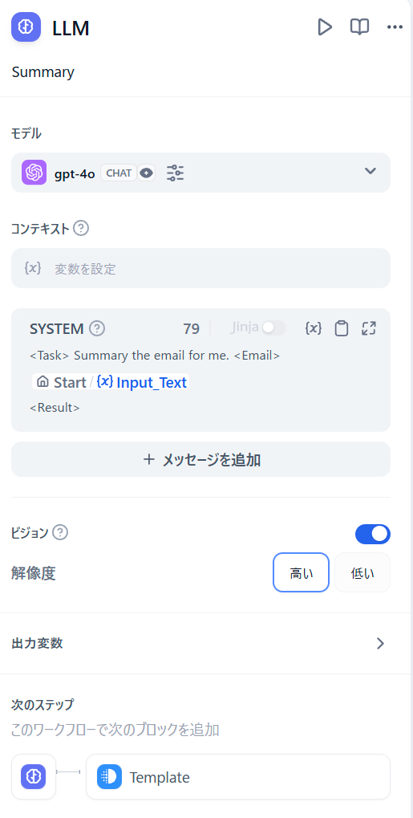The height and width of the screenshot is (818, 413).
Task: Click the context help question mark icon
Action: [x=81, y=229]
